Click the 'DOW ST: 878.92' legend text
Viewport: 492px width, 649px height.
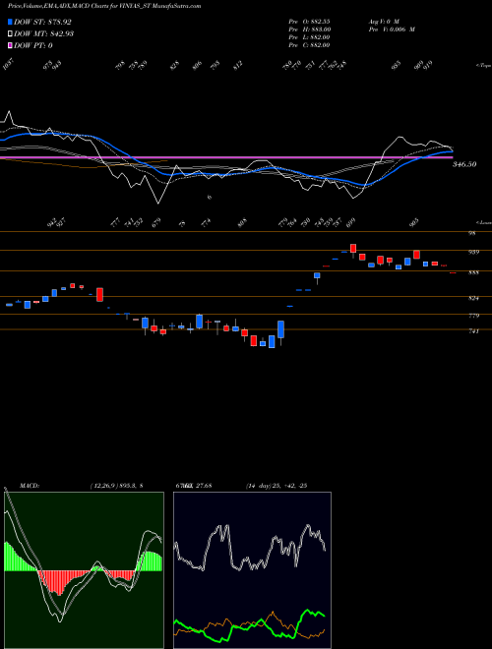point(42,22)
